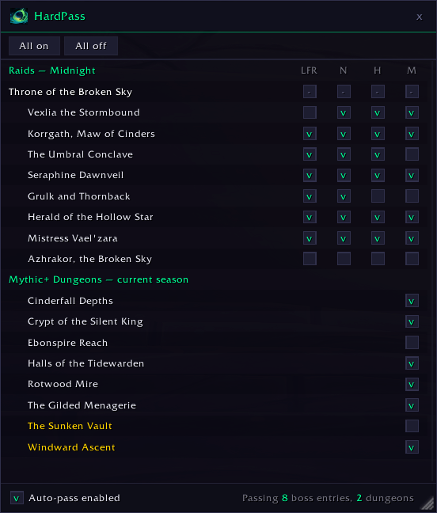Enable Azhrakor Normal difficulty checkbox
Image resolution: width=437 pixels, height=513 pixels.
coord(344,259)
